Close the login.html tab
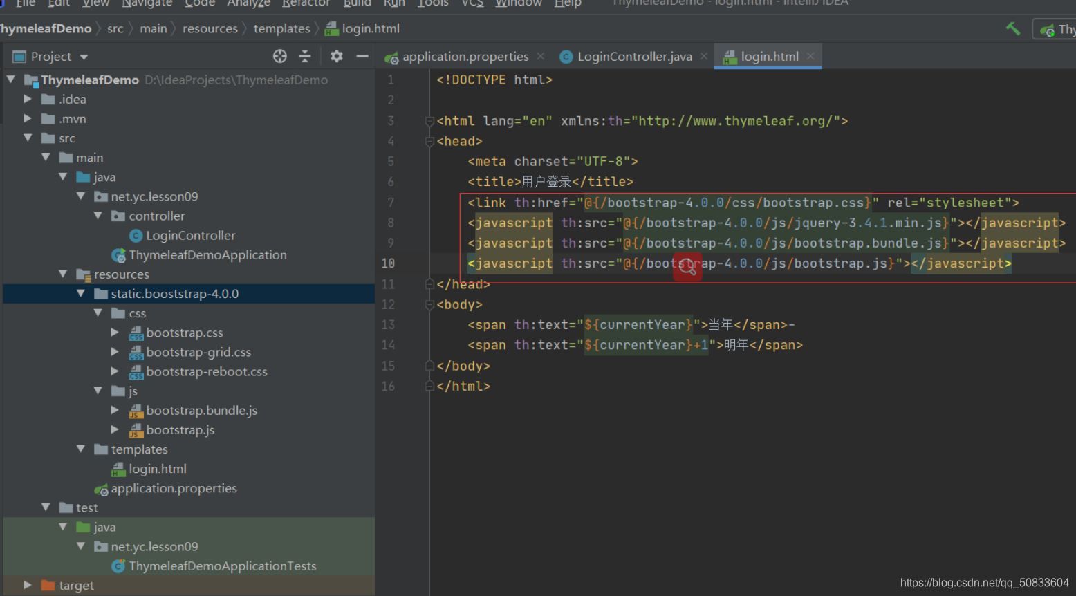The image size is (1076, 596). 810,56
